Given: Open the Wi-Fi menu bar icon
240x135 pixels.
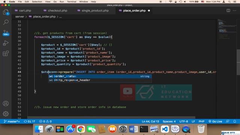Looking at the screenshot, I should pos(170,1).
